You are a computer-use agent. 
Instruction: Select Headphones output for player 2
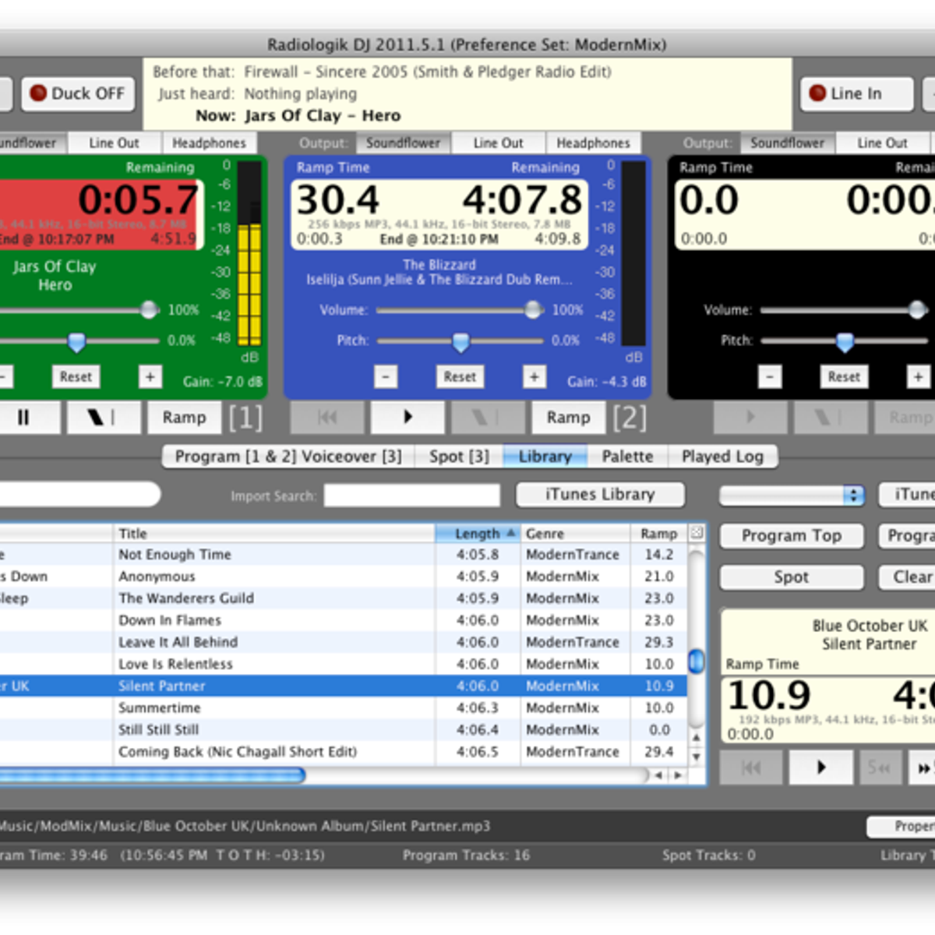[x=593, y=143]
